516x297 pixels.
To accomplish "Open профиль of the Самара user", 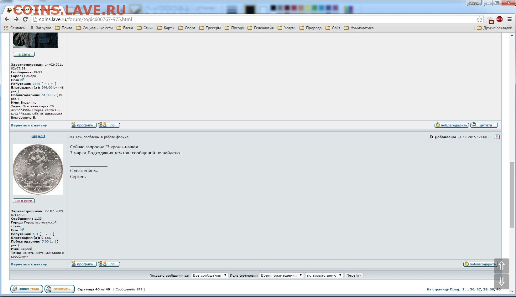I will tap(84, 125).
